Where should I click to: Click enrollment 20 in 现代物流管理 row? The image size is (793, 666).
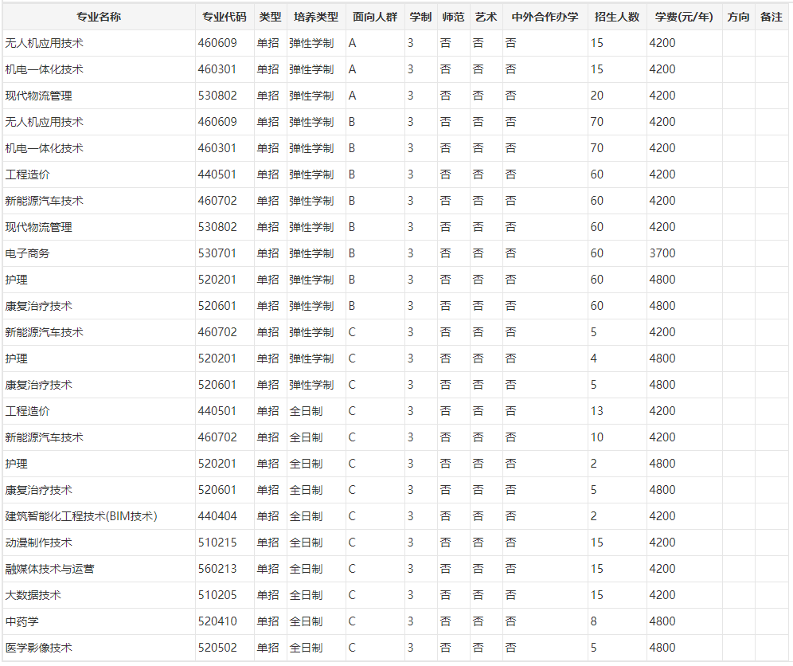[597, 95]
